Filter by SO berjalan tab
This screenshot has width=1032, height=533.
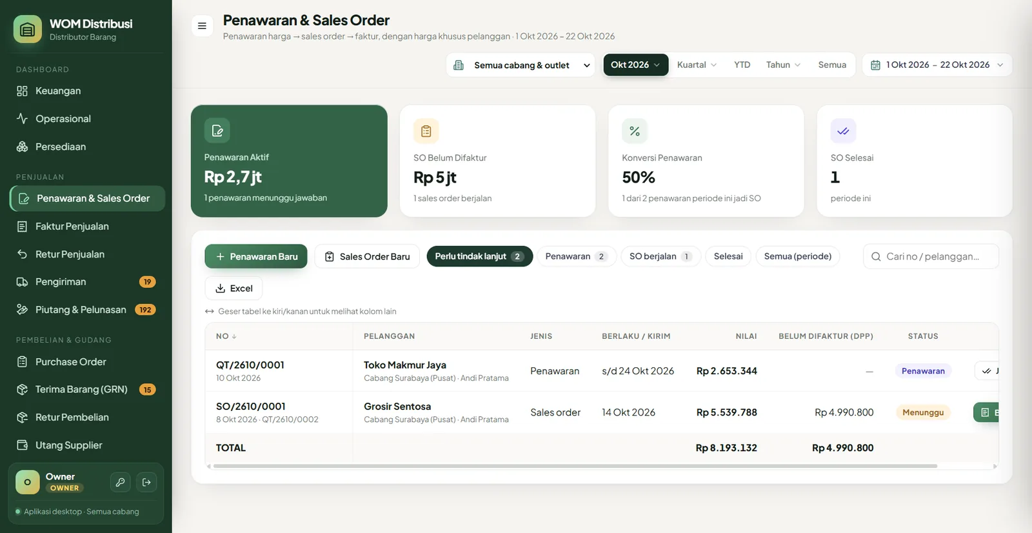(x=660, y=256)
